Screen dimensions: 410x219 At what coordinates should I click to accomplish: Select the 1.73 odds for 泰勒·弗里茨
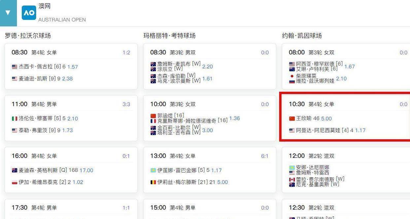pyautogui.click(x=67, y=130)
